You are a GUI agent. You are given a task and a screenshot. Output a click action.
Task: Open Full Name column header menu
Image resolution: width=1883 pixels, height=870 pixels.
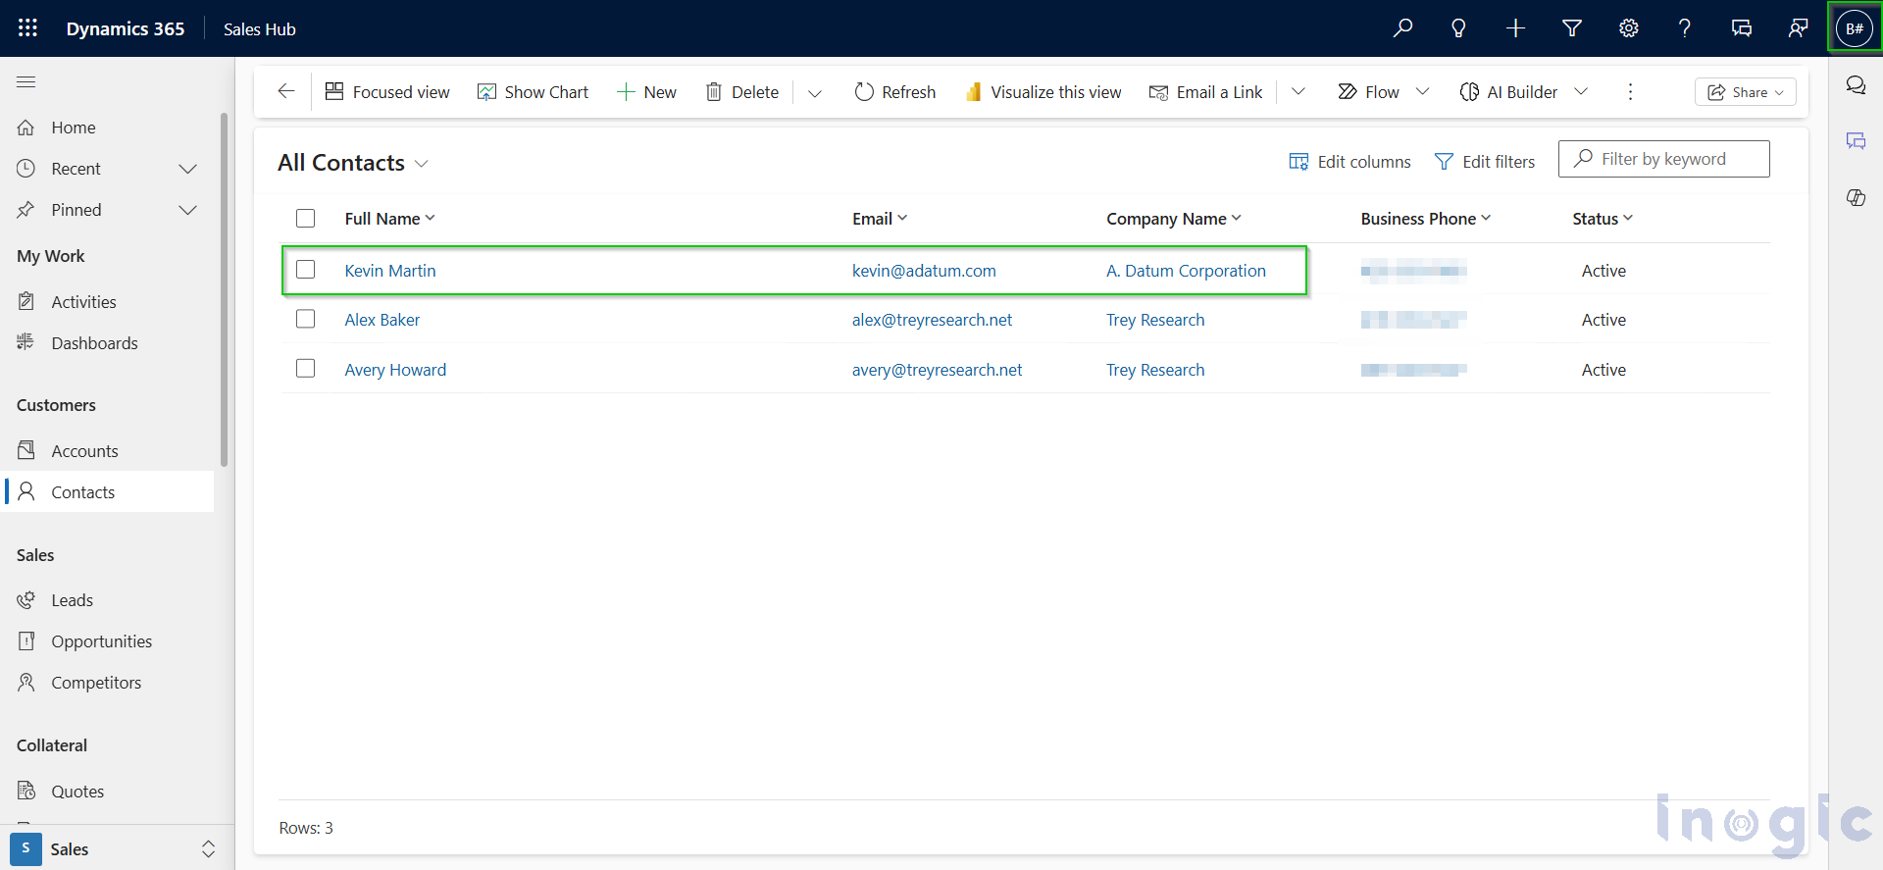click(389, 219)
